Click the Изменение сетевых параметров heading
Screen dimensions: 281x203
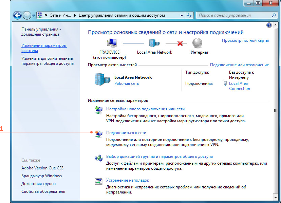click(118, 100)
